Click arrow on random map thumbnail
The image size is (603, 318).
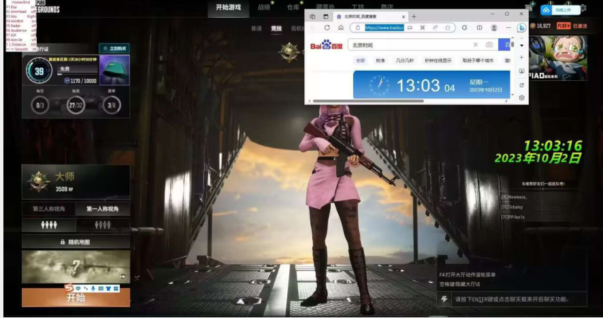[x=123, y=276]
